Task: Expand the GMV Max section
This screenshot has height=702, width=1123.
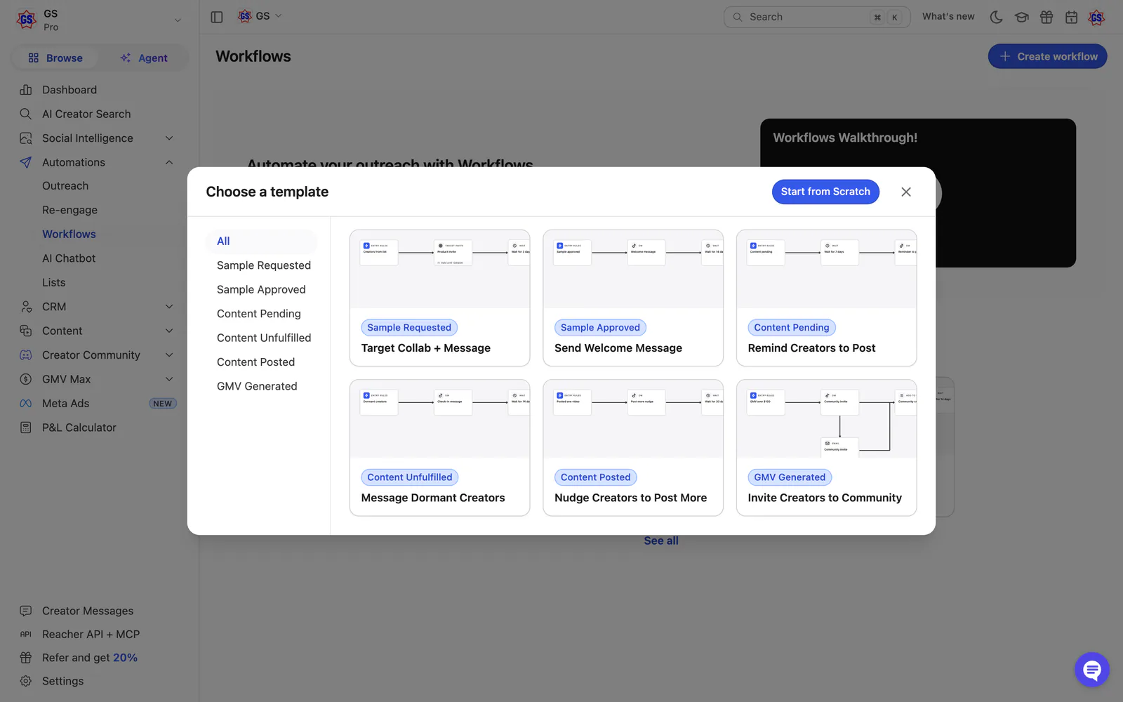Action: click(x=169, y=379)
